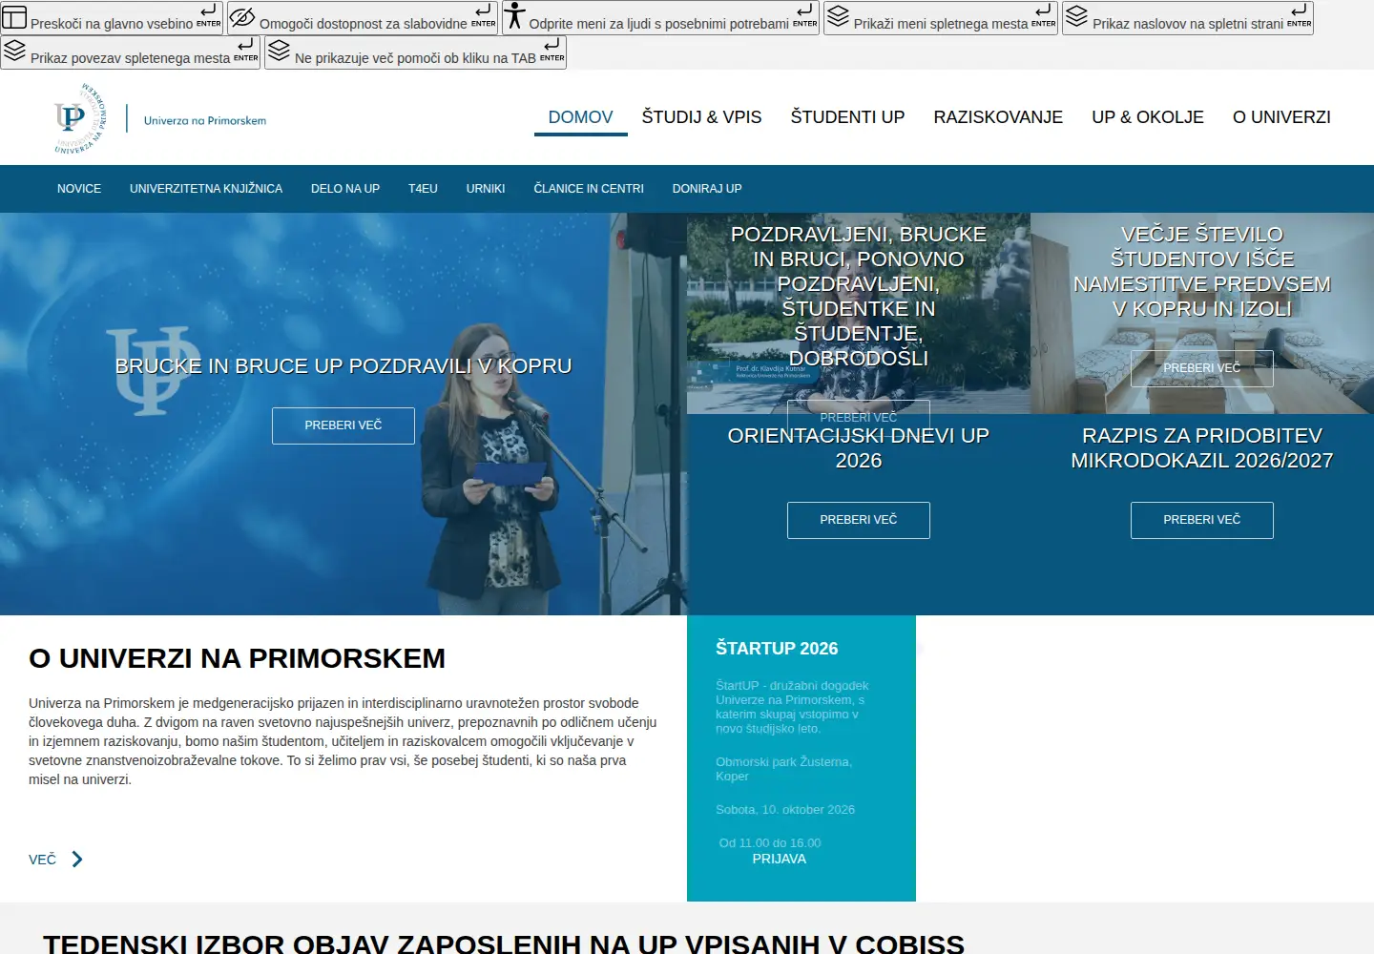Click PREBERI VEČ on student accommodation card
The width and height of the screenshot is (1374, 954).
(x=1202, y=368)
